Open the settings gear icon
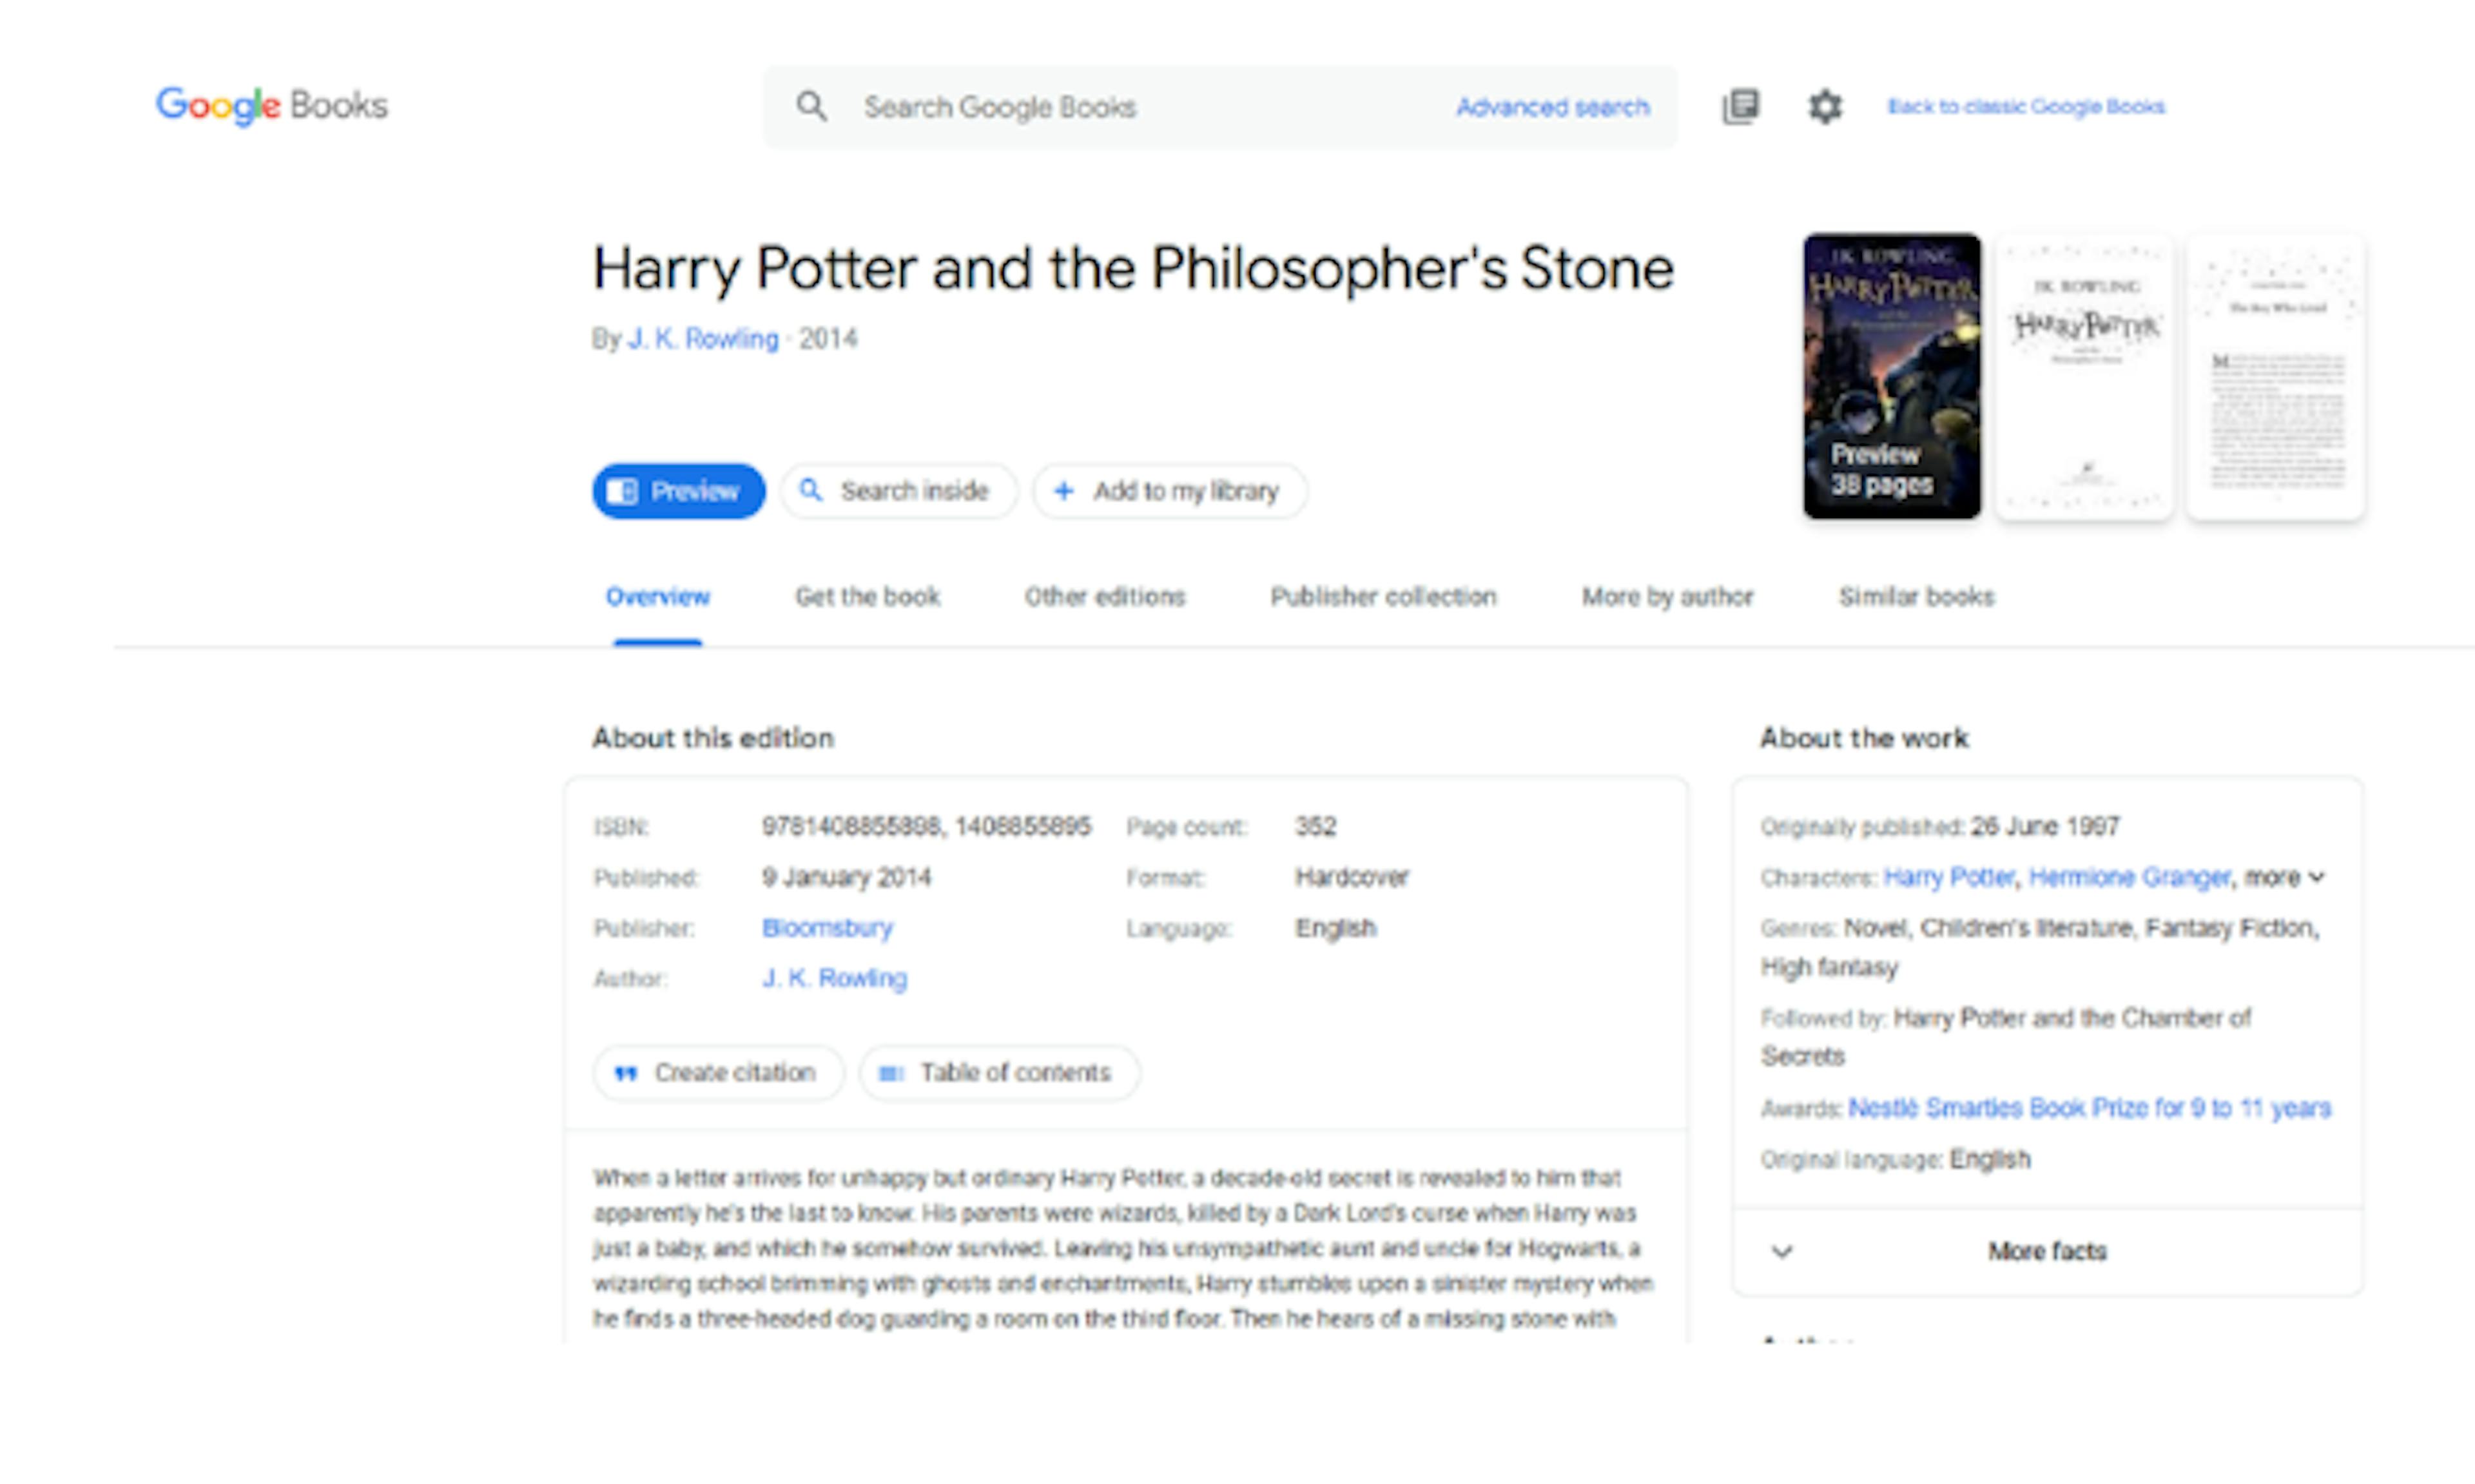The width and height of the screenshot is (2475, 1484). tap(1825, 106)
